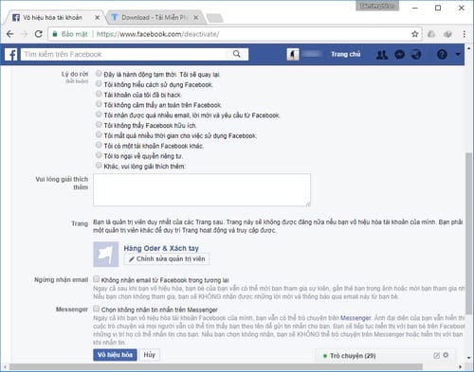
Task: Click the Facebook logo icon
Action: click(x=11, y=54)
